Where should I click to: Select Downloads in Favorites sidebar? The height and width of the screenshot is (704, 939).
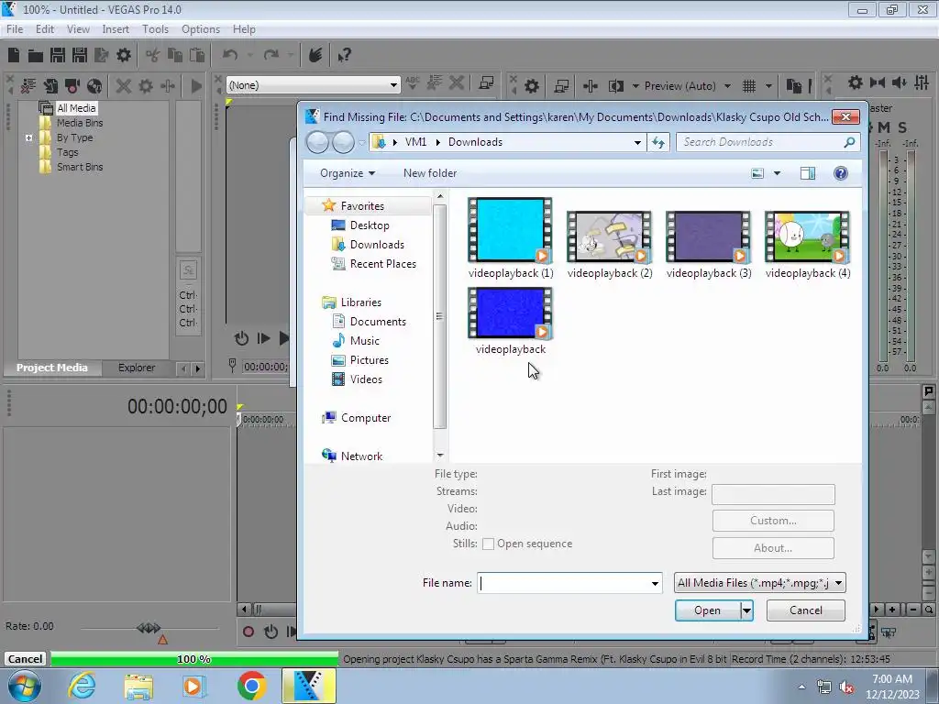point(377,245)
